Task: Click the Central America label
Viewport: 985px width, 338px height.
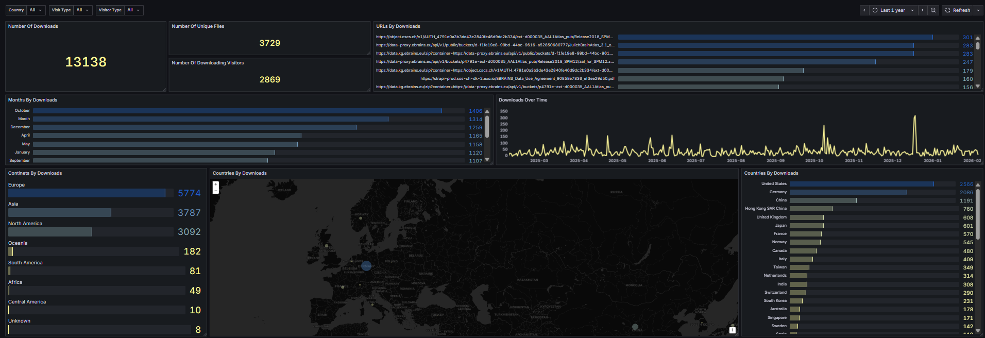Action: tap(27, 302)
